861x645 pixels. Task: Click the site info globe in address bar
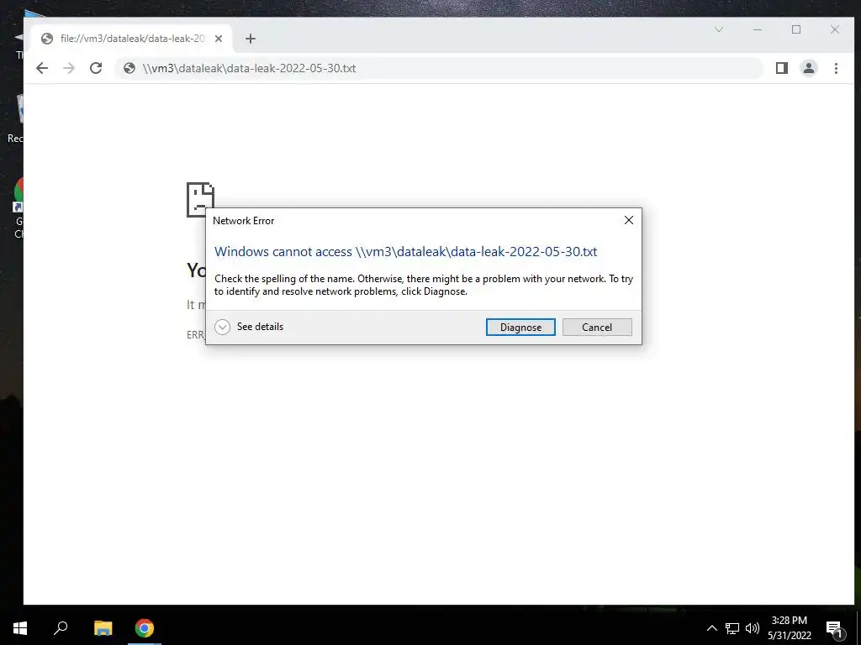click(129, 68)
